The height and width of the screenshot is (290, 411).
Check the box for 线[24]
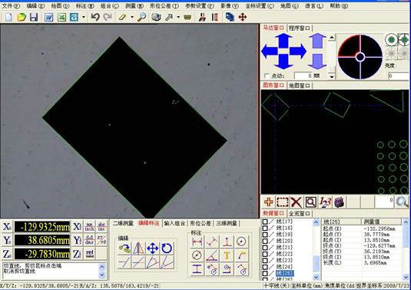[x=265, y=267]
